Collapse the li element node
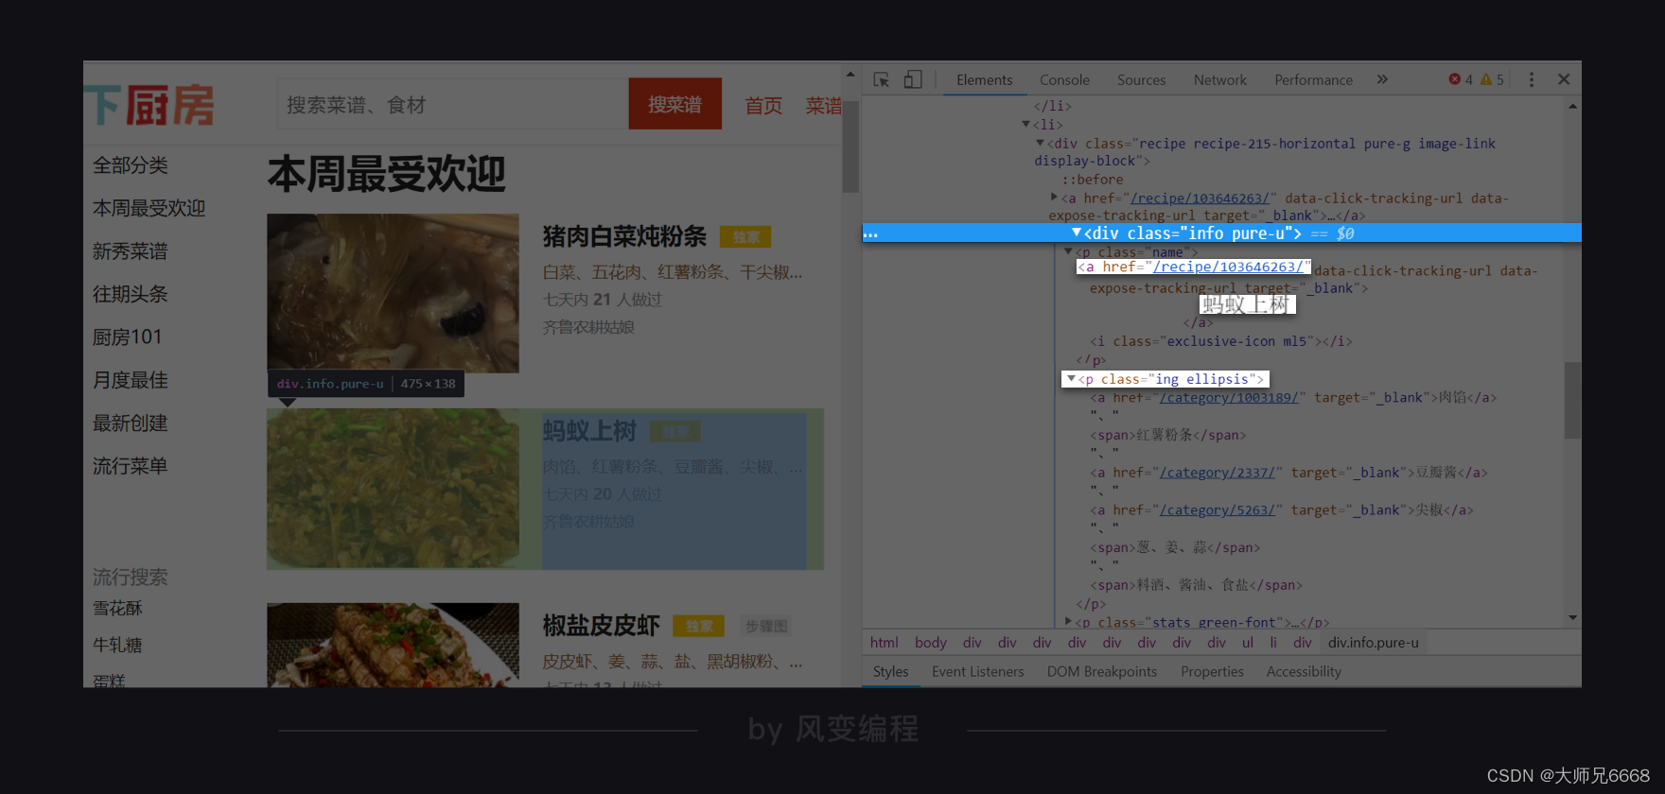Viewport: 1665px width, 794px height. [x=1025, y=124]
